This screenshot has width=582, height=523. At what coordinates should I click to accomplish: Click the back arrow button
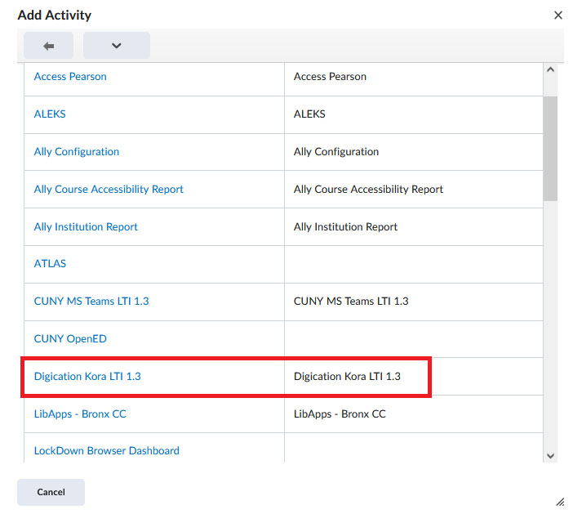pyautogui.click(x=48, y=46)
